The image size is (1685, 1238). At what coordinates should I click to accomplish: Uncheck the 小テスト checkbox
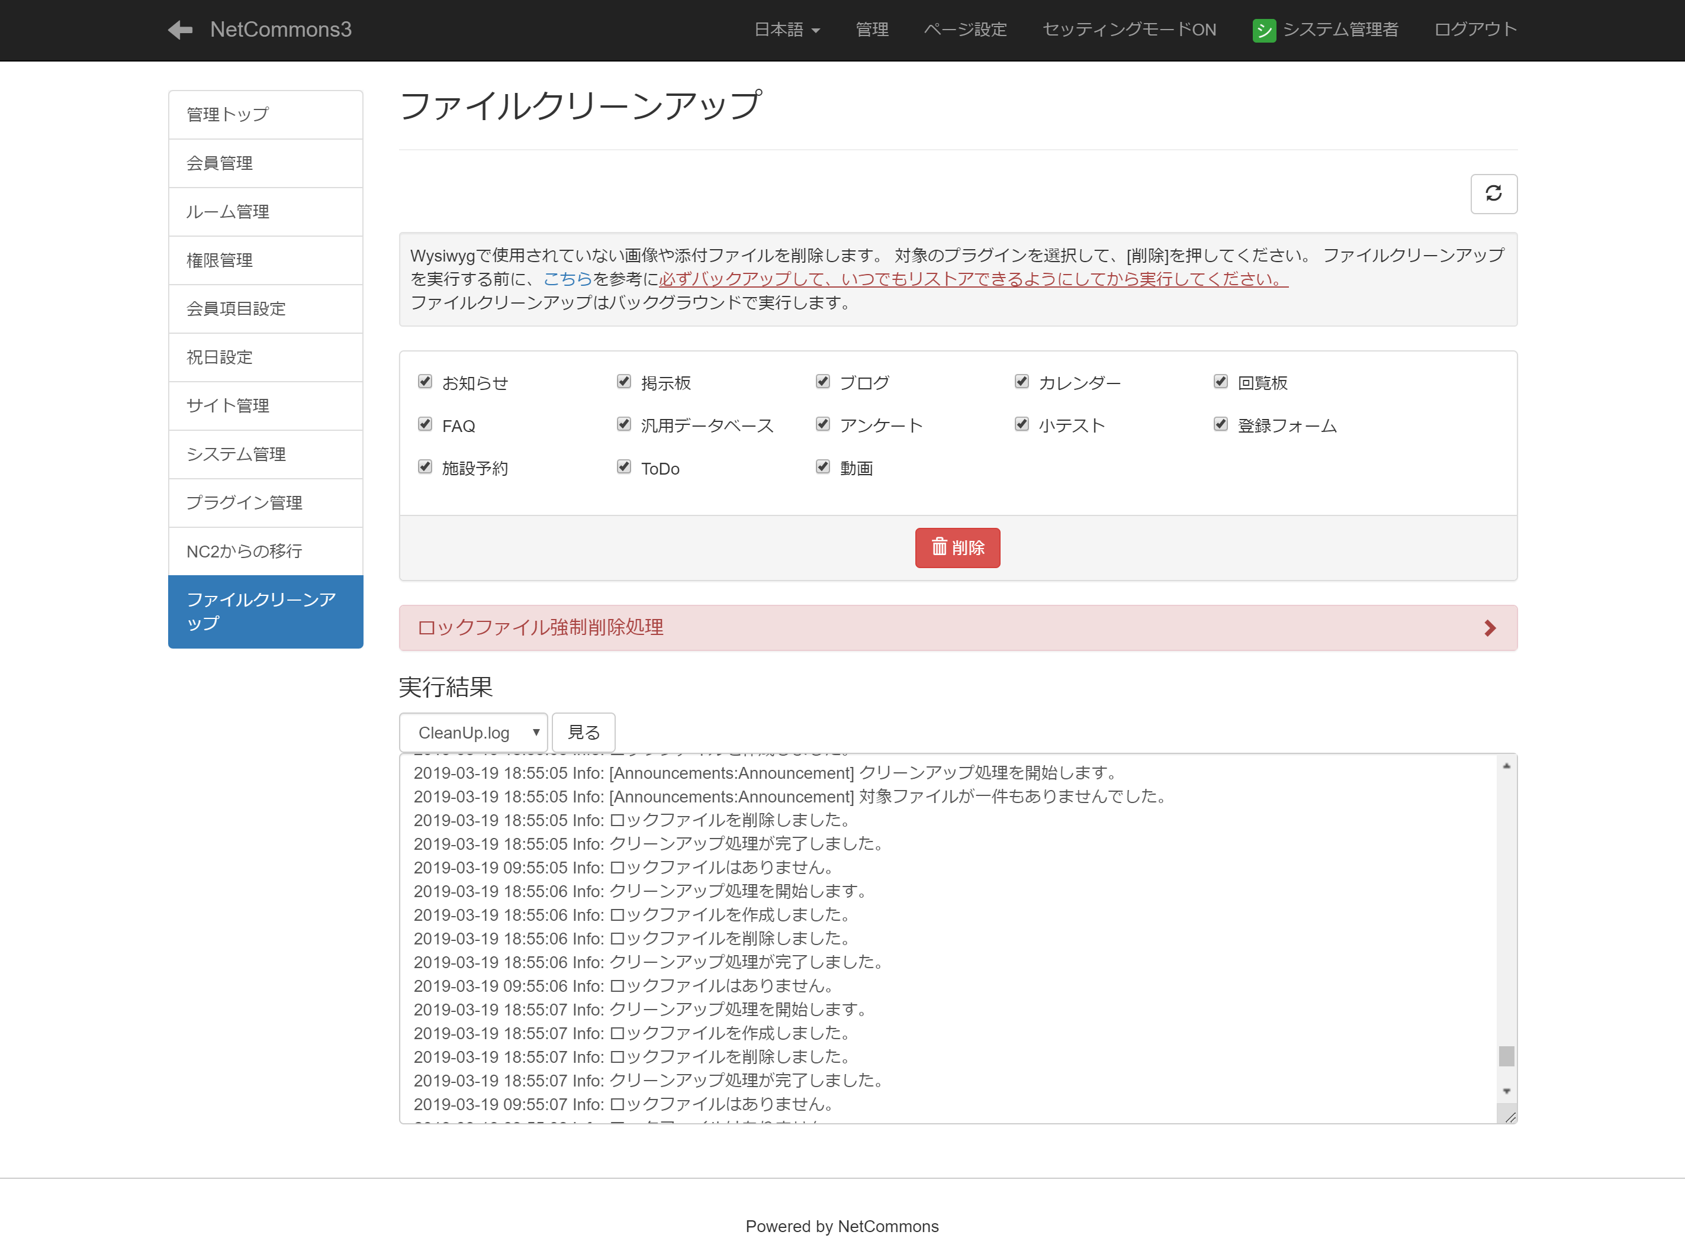1021,424
